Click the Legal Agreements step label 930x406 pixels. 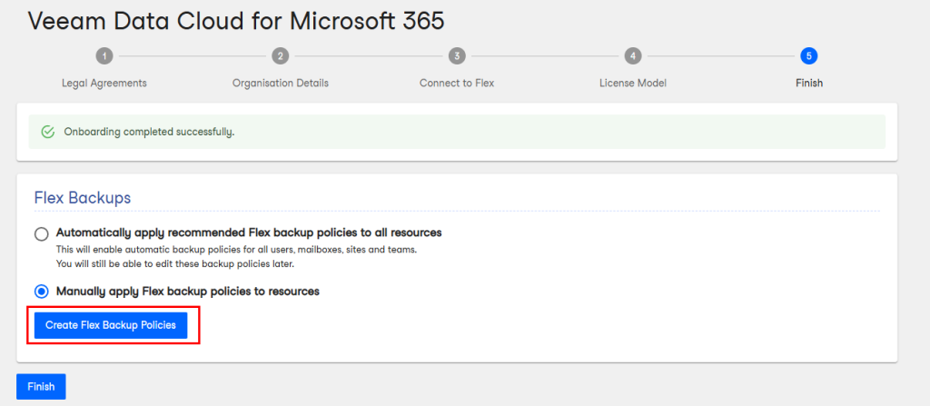104,83
